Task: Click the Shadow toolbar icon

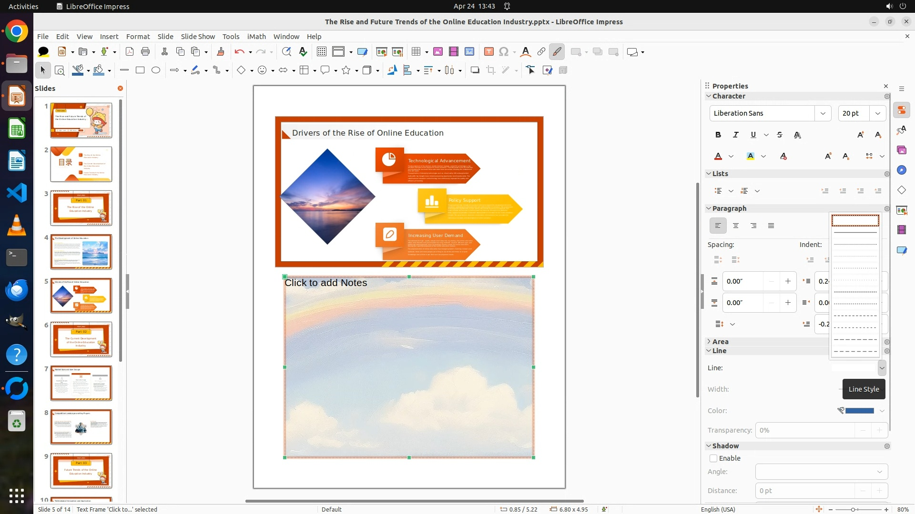Action: (x=475, y=70)
